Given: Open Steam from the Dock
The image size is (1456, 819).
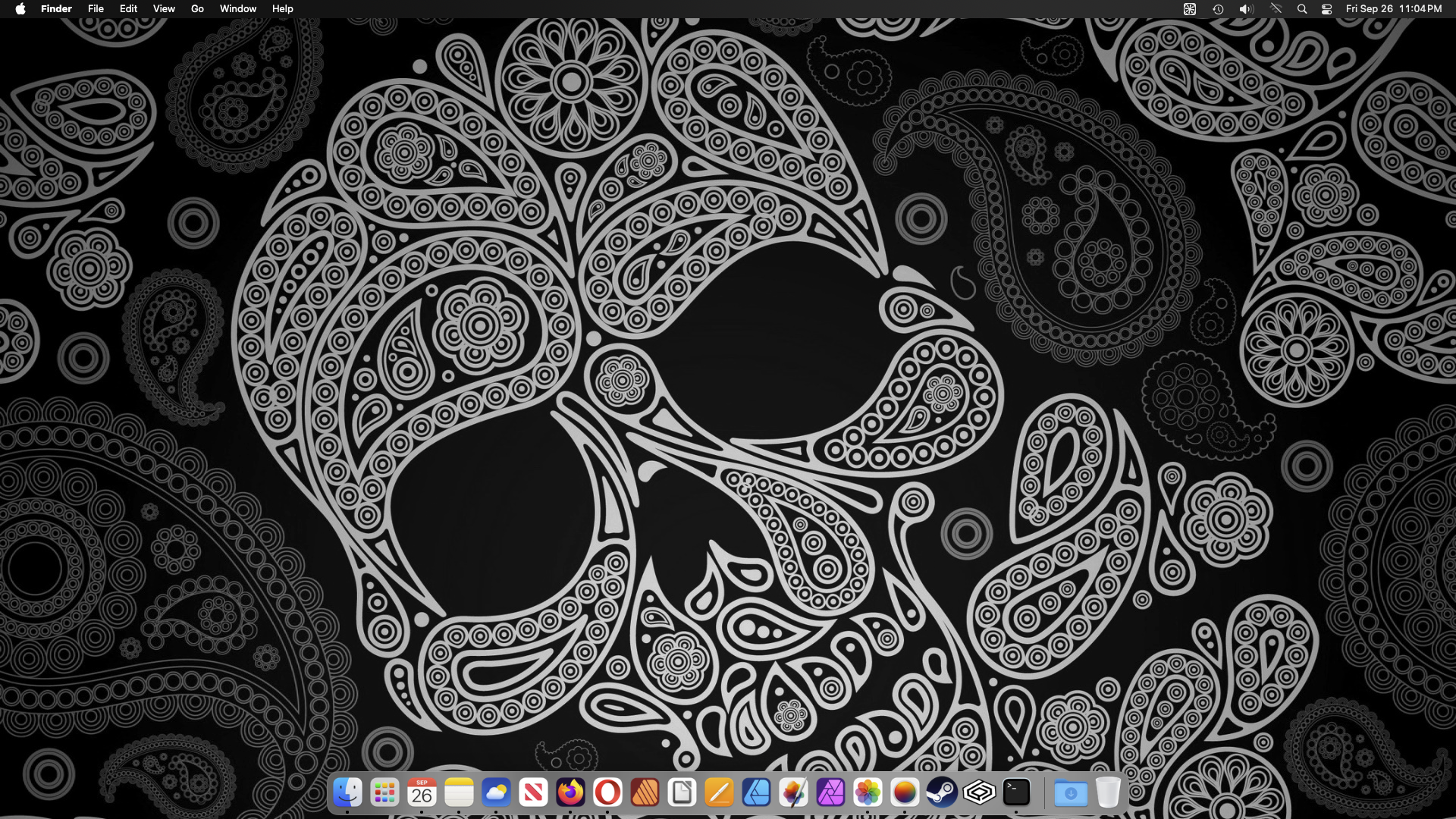Looking at the screenshot, I should [942, 793].
